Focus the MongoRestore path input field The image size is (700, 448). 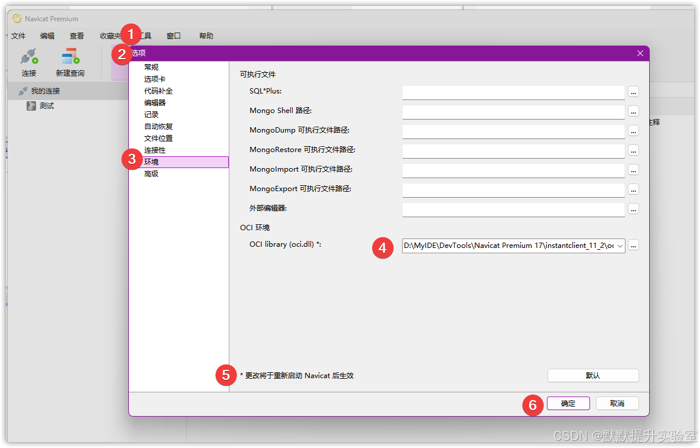click(x=513, y=151)
